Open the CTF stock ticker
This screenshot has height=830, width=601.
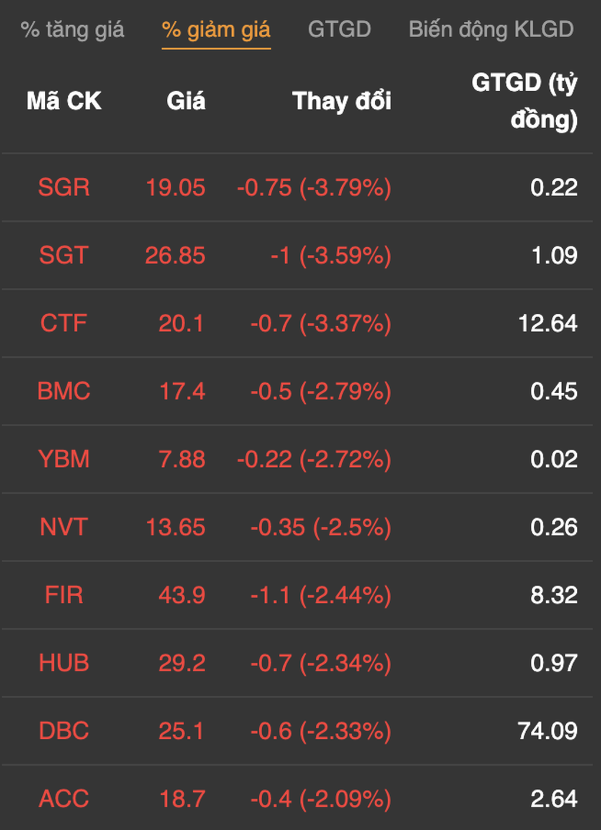coord(64,323)
